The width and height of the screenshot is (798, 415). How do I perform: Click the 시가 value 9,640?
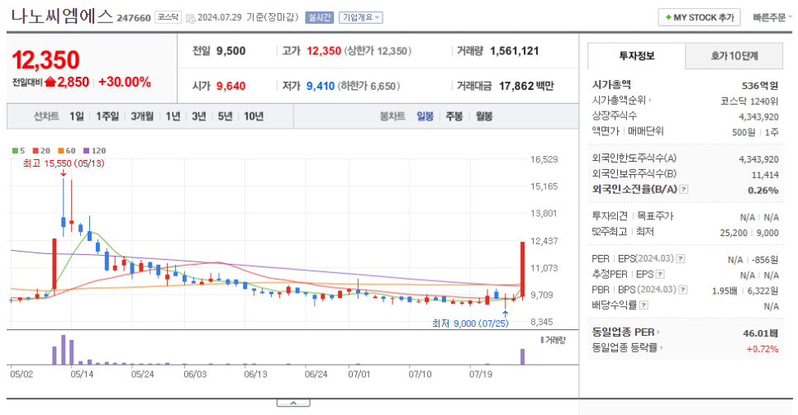pos(231,86)
